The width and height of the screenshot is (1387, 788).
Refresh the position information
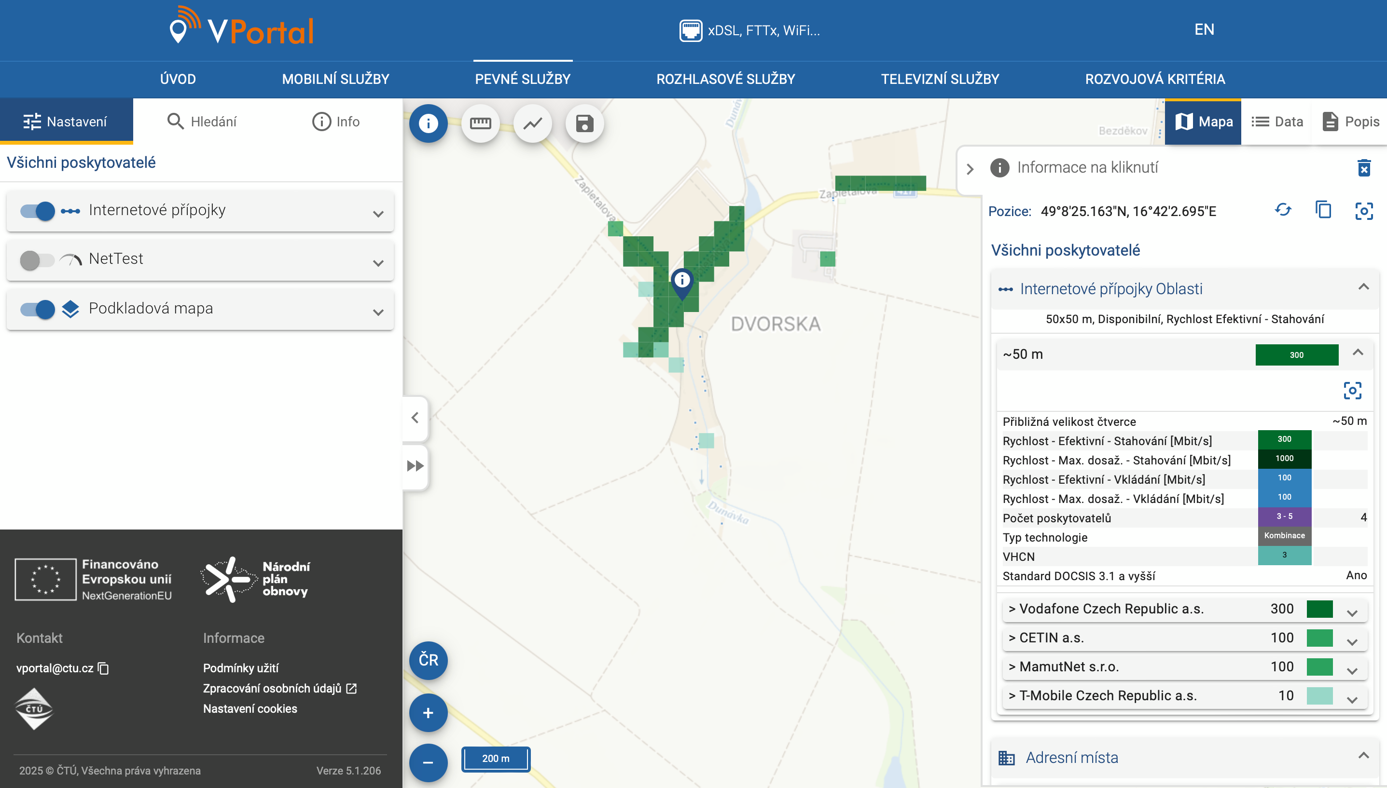coord(1283,210)
